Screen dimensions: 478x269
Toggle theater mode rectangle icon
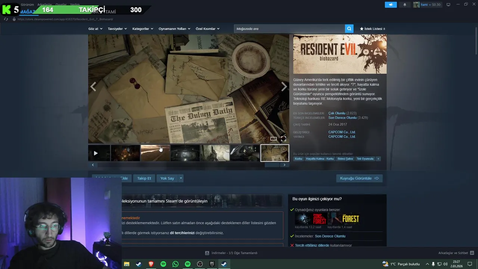click(x=273, y=139)
